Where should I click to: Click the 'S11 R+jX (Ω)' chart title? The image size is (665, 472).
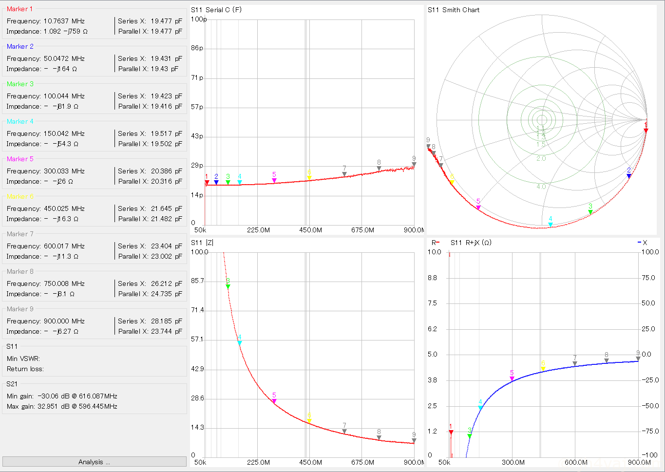point(471,243)
